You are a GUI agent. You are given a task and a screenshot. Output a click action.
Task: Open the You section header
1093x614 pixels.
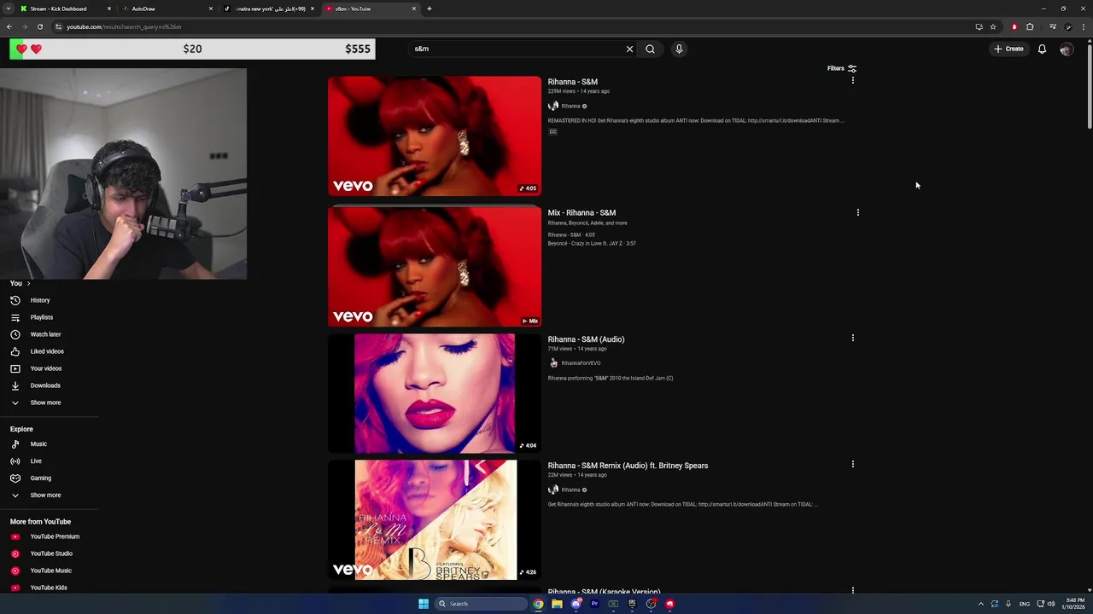tap(20, 283)
